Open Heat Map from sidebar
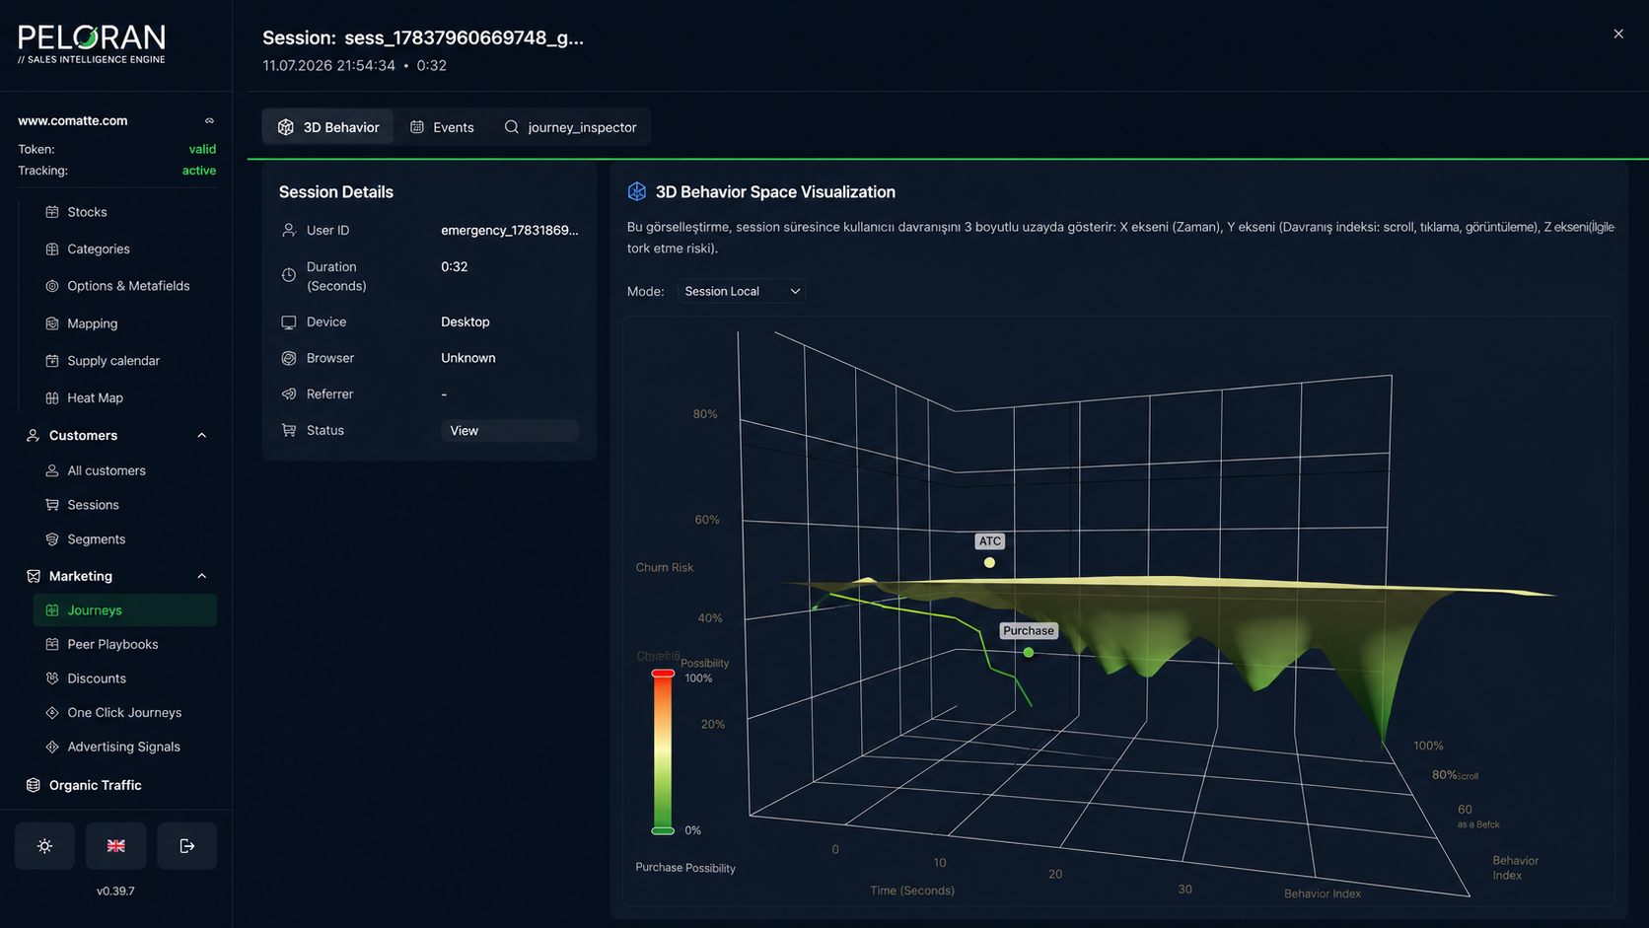Screen dimensions: 1649x928 click(x=95, y=397)
